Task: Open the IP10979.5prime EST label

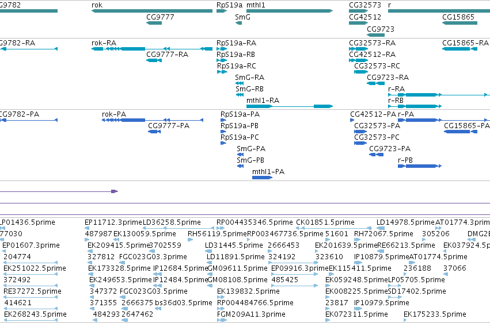Action: (382, 303)
